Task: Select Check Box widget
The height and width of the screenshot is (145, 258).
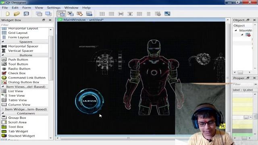Action: coord(17,73)
